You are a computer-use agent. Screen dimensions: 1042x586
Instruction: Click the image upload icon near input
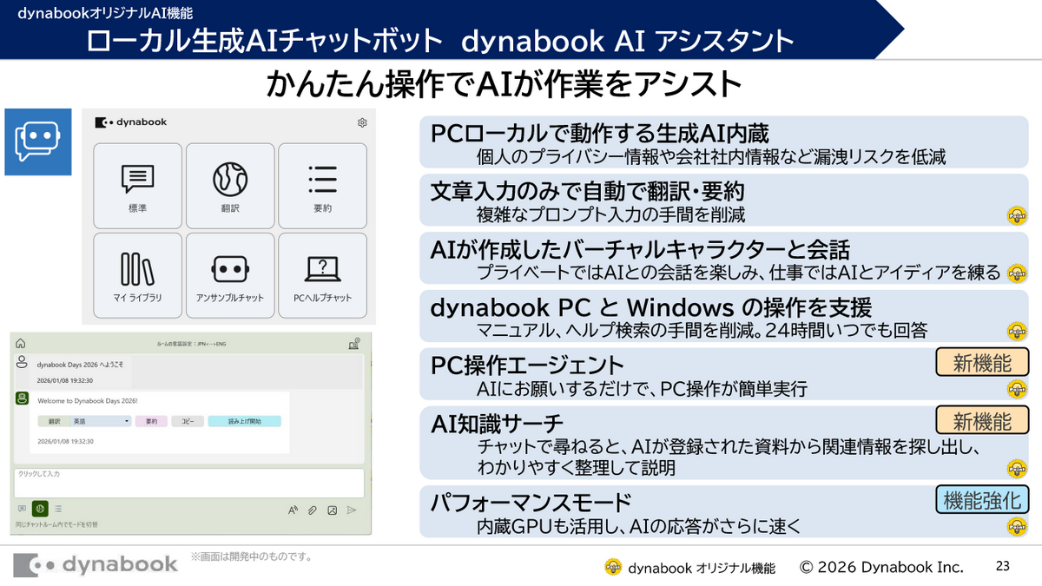332,509
